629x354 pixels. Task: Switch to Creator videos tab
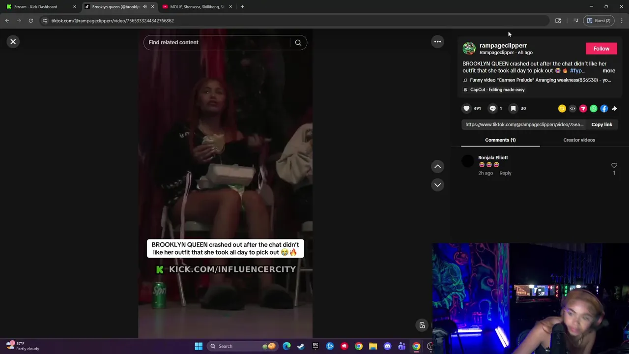(579, 140)
